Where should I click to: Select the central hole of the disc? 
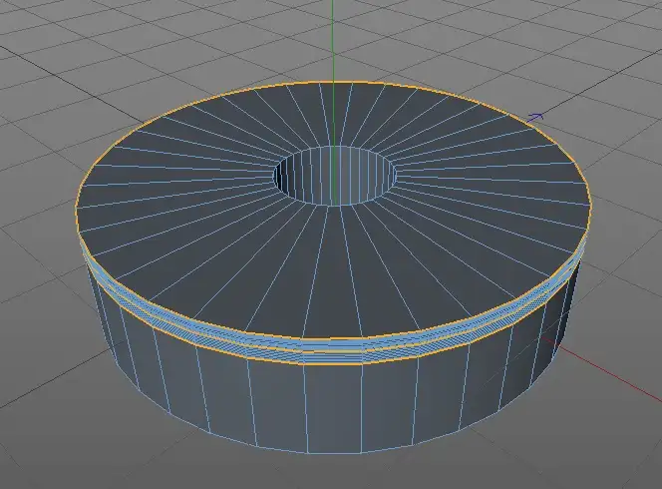(335, 176)
